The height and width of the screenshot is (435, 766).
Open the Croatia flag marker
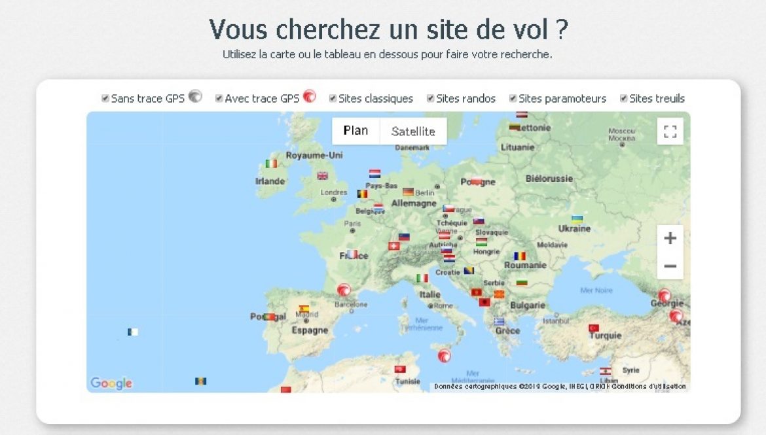click(449, 258)
